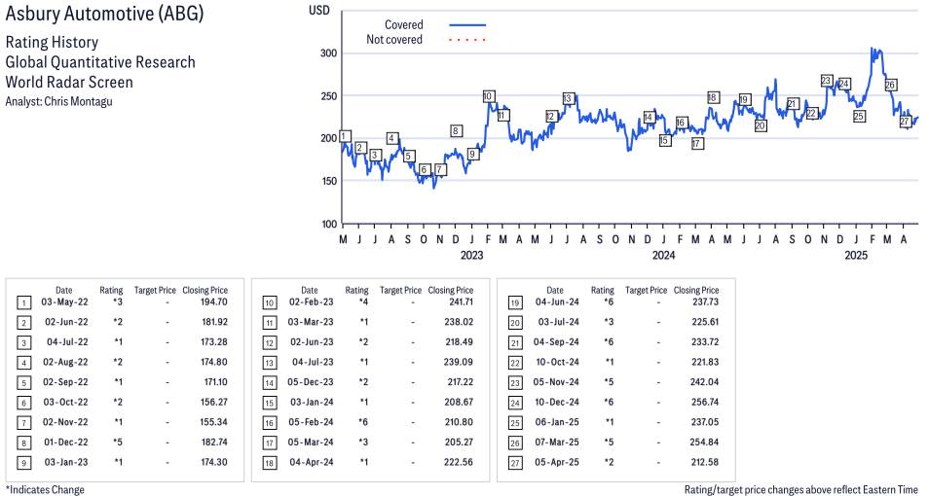Screen dimensions: 929x496
Task: Click the USD axis unit label
Action: click(319, 11)
